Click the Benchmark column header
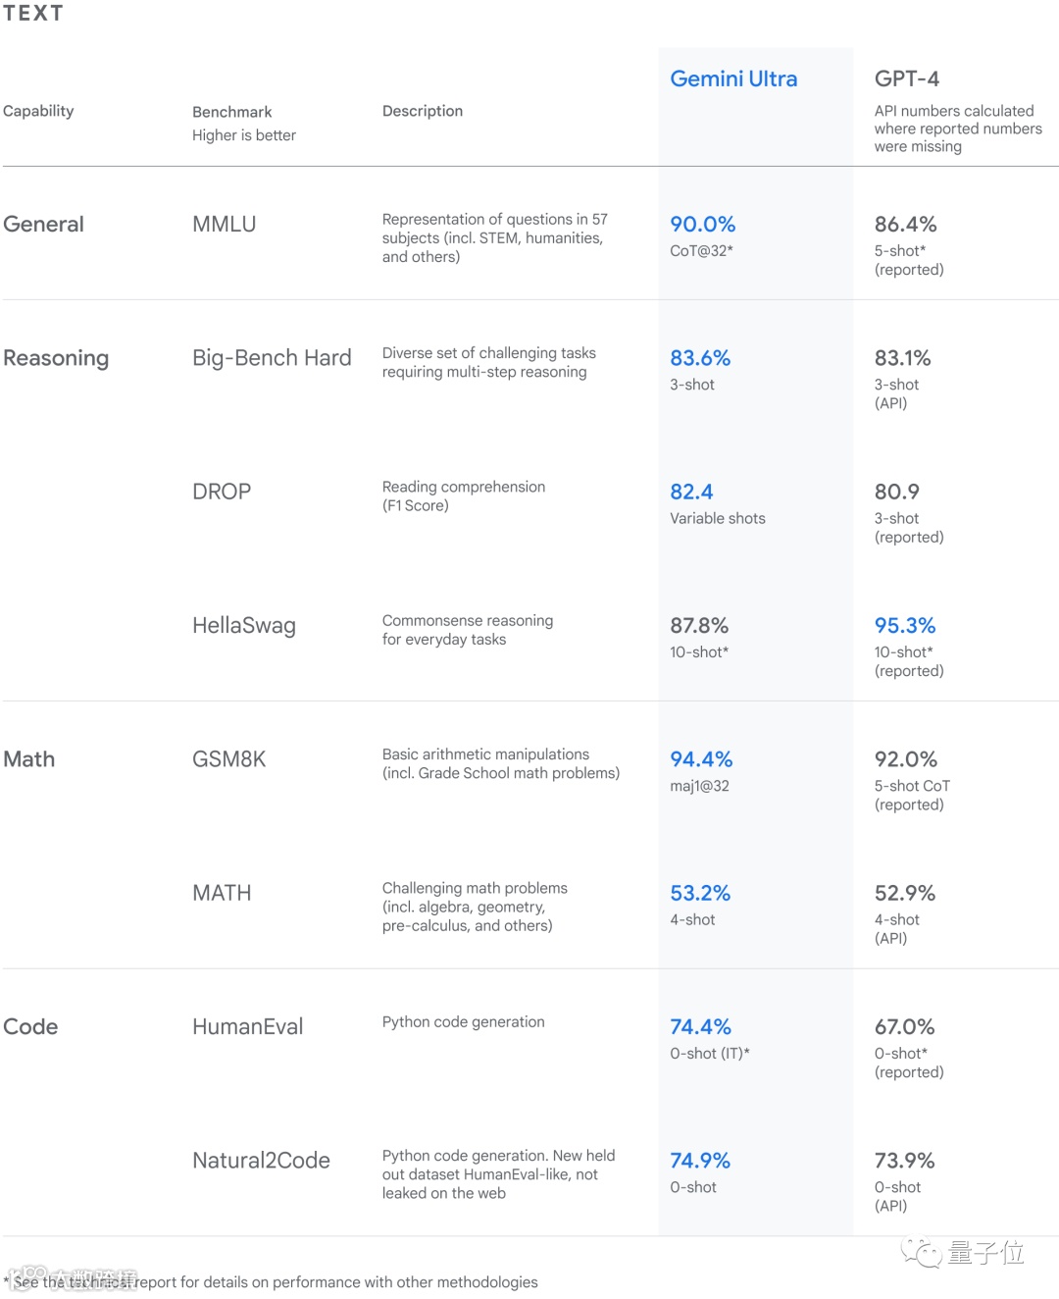 [232, 112]
